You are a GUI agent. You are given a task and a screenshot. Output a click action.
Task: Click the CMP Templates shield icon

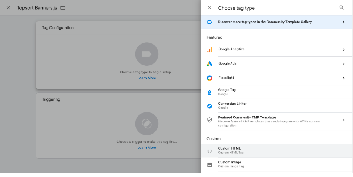209,120
